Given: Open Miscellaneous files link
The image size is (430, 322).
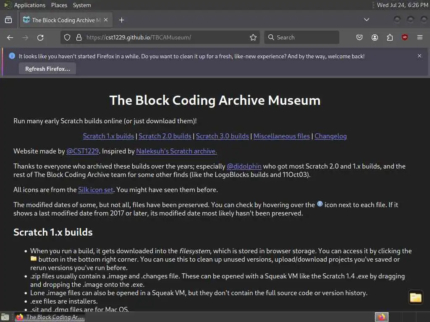Looking at the screenshot, I should click(x=282, y=136).
